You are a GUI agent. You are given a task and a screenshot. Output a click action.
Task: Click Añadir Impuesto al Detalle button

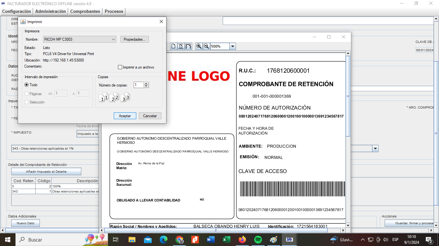pyautogui.click(x=46, y=171)
